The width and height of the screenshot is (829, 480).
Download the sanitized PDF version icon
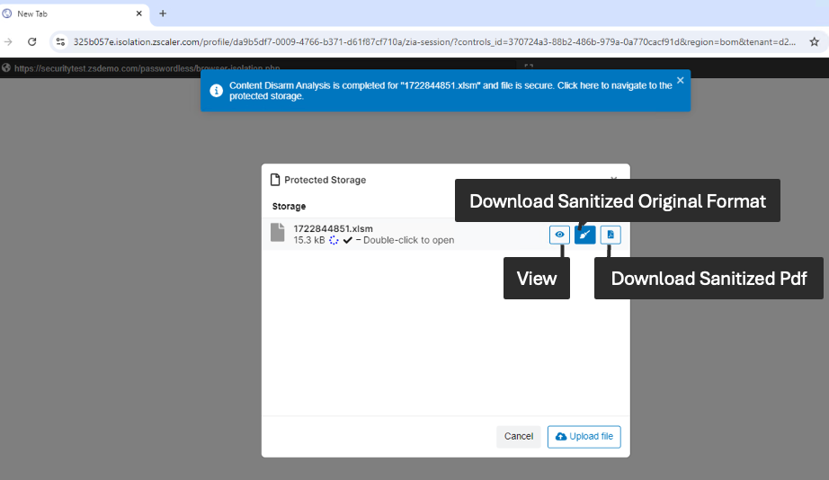(x=611, y=235)
